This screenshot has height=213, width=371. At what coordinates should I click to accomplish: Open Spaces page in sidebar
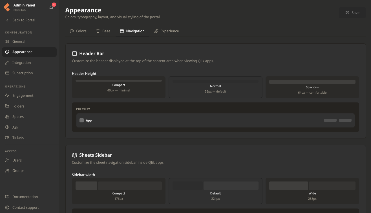29,117
